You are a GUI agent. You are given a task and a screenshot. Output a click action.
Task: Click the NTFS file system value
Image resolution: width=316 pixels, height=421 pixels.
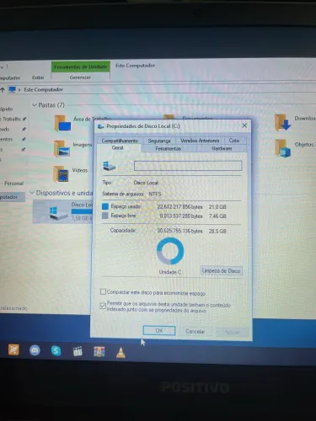pos(155,194)
